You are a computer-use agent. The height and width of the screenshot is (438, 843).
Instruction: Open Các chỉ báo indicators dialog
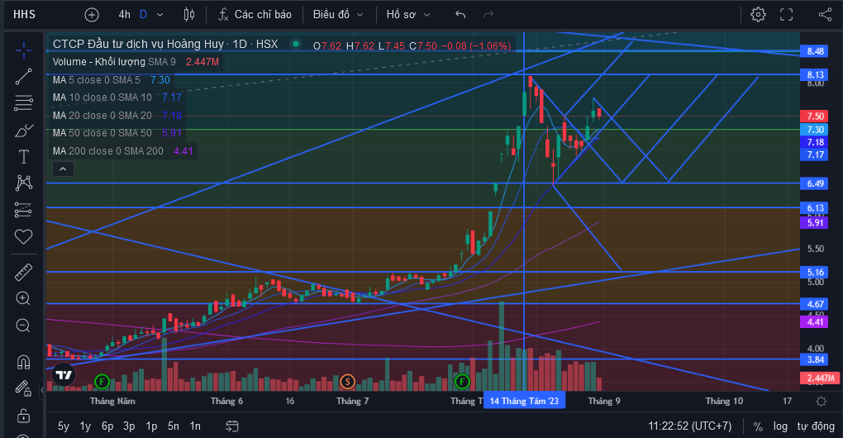(x=255, y=15)
